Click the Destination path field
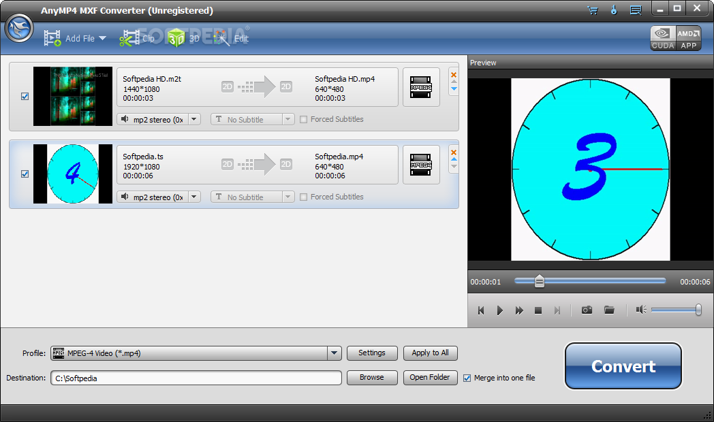The image size is (714, 422). pyautogui.click(x=196, y=378)
